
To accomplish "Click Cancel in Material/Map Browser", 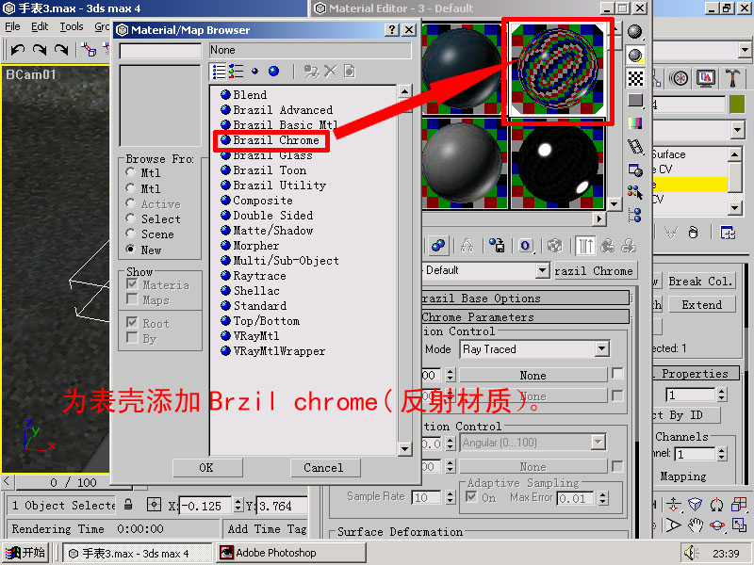I will click(x=324, y=467).
